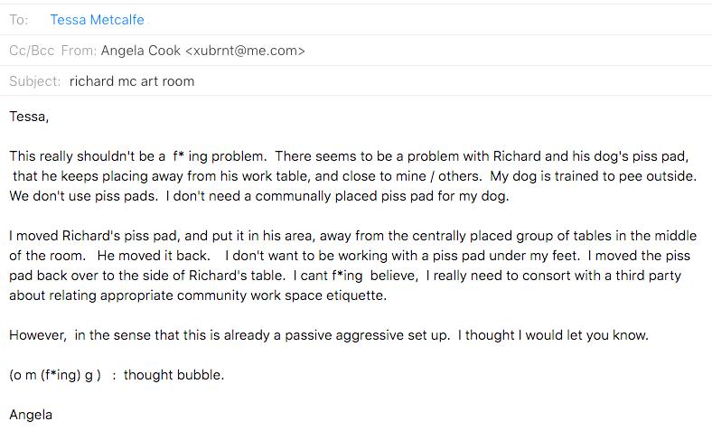
Task: Place cursor after the signature 'Angela'
Action: (52, 415)
